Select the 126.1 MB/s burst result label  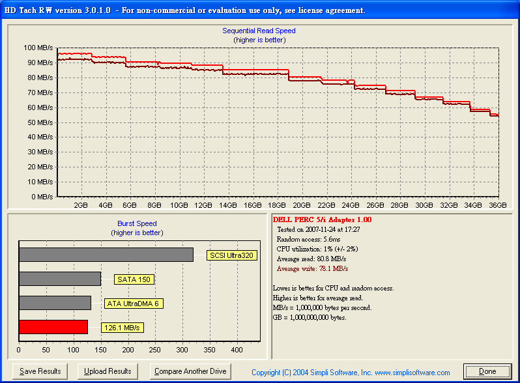pyautogui.click(x=122, y=328)
